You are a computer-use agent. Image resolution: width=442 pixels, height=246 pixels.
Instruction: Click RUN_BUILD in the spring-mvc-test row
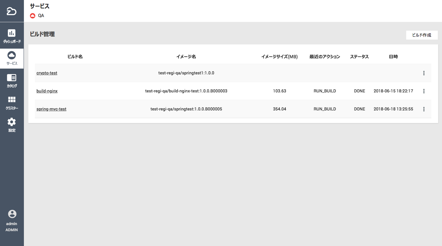[325, 109]
